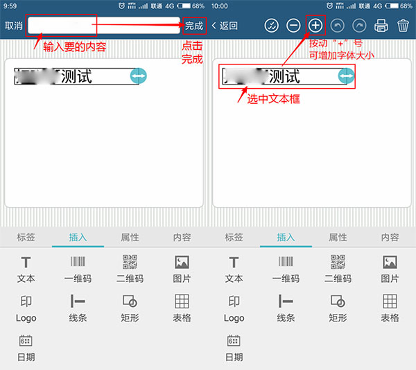Tap the printer icon to print the label
This screenshot has height=370, width=416.
pos(381,26)
